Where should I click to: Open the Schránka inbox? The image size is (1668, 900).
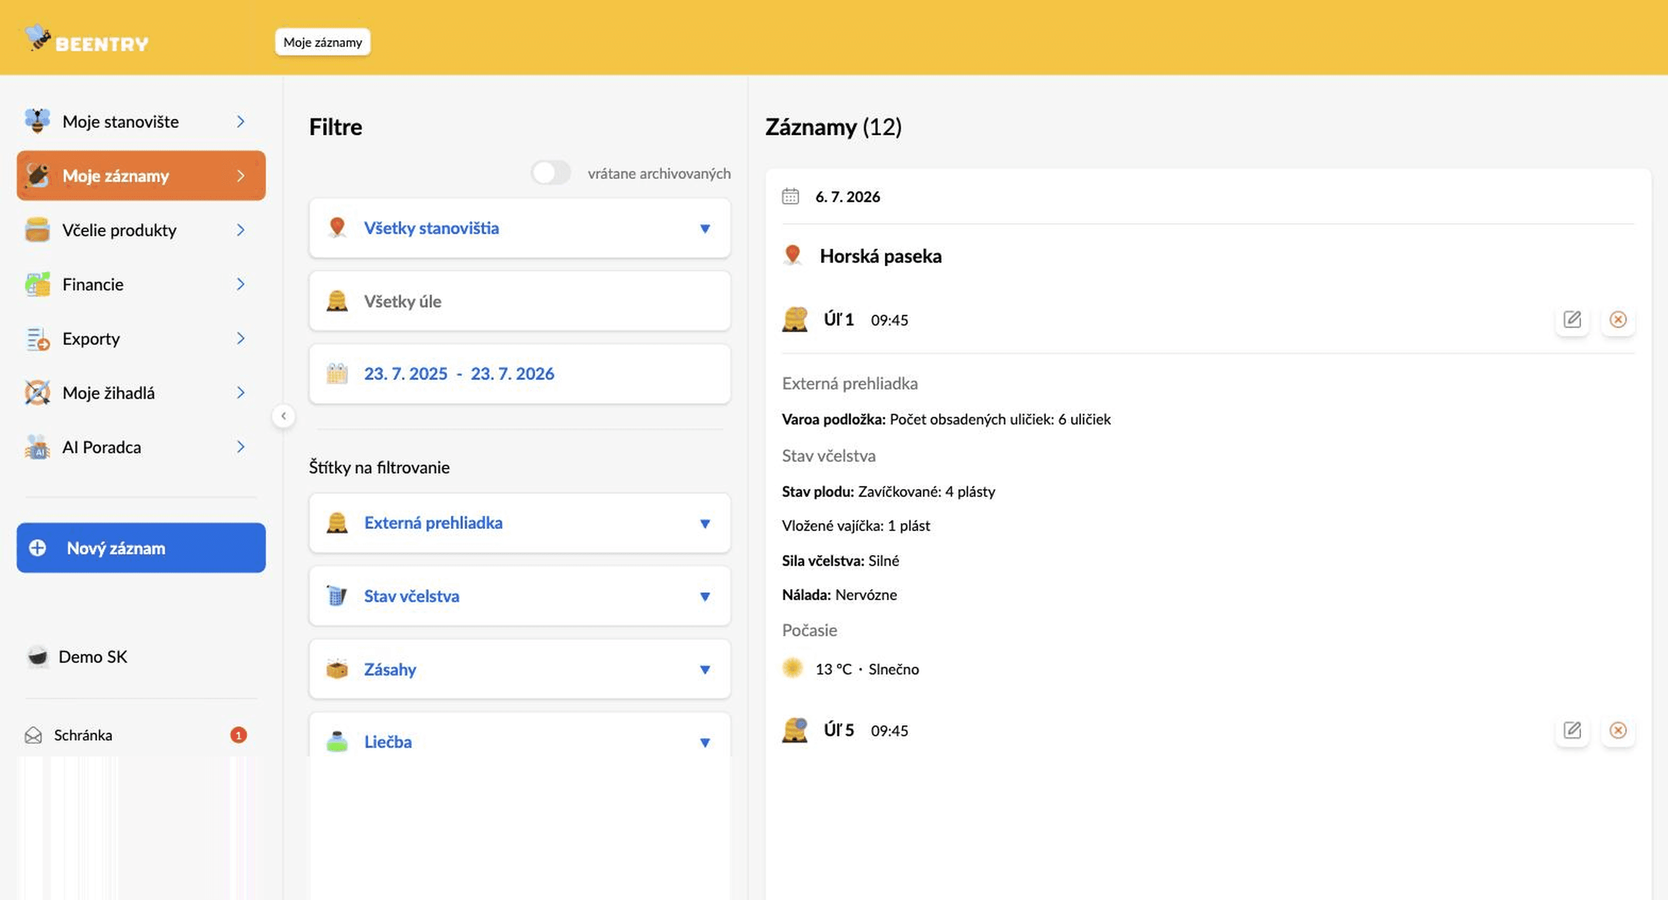click(x=136, y=735)
